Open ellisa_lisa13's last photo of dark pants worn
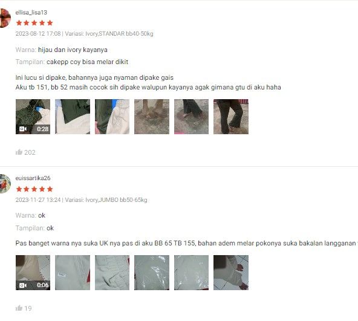Image resolution: width=358 pixels, height=321 pixels. (x=231, y=117)
